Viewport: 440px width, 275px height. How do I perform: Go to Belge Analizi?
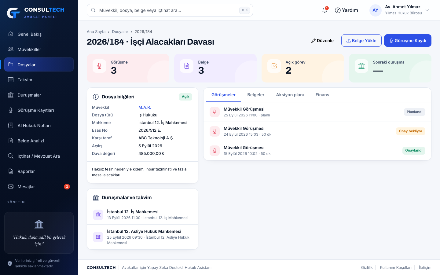[x=39, y=141]
